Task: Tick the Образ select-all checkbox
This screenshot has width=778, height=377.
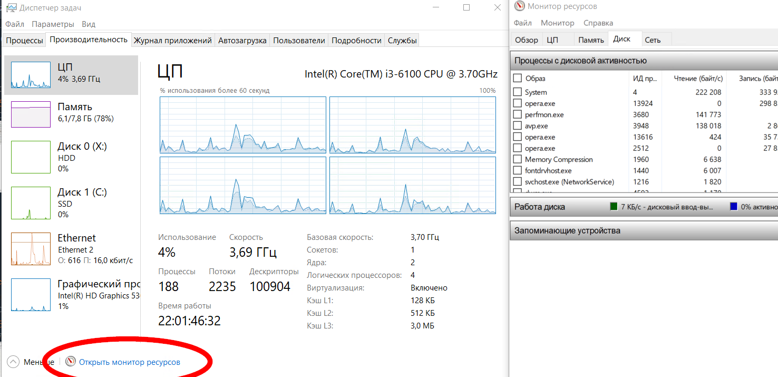Action: pos(518,79)
